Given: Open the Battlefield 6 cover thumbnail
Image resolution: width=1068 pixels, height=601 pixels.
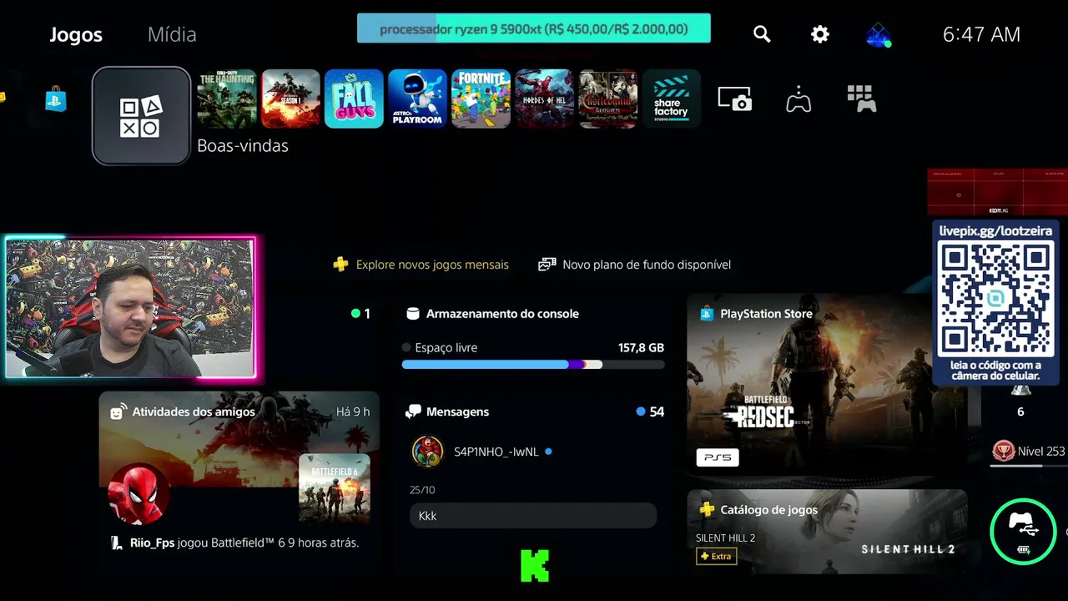Looking at the screenshot, I should 335,489.
